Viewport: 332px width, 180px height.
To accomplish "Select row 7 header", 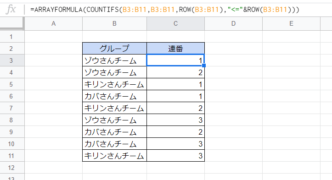I will pyautogui.click(x=12, y=108).
